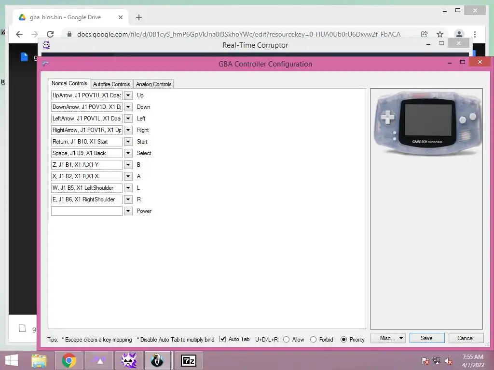
Task: Open the Windows Start menu
Action: tap(12, 360)
